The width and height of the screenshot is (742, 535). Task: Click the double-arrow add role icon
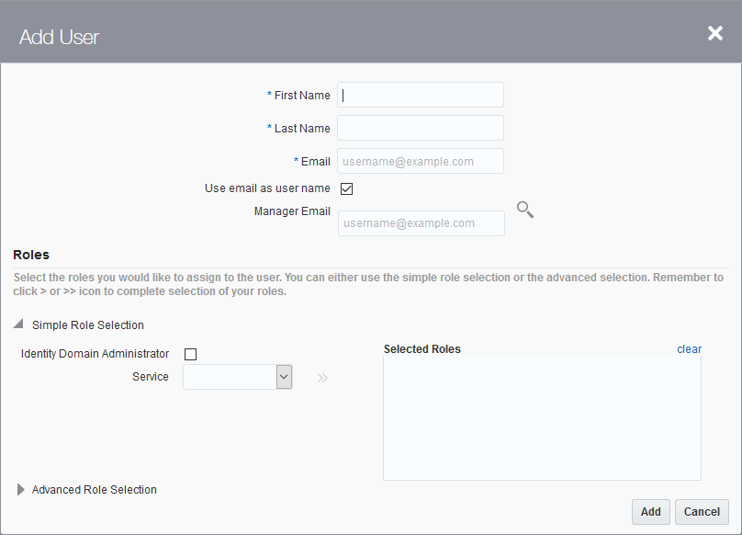pos(322,377)
